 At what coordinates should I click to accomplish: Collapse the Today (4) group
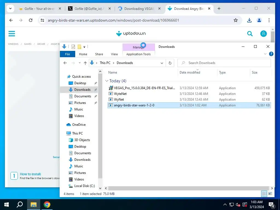tap(107, 81)
